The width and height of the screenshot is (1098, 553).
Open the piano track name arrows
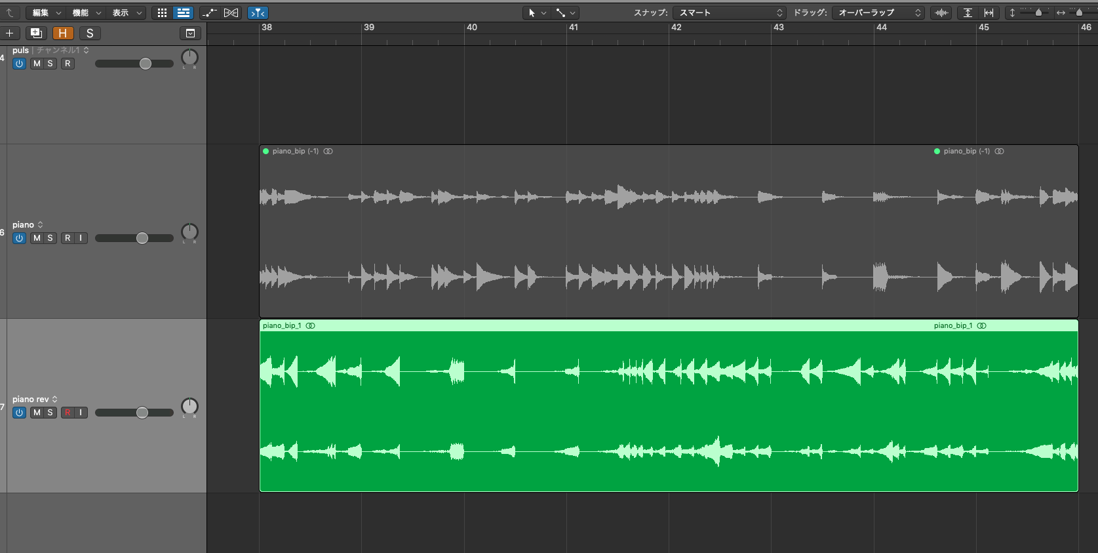coord(40,224)
